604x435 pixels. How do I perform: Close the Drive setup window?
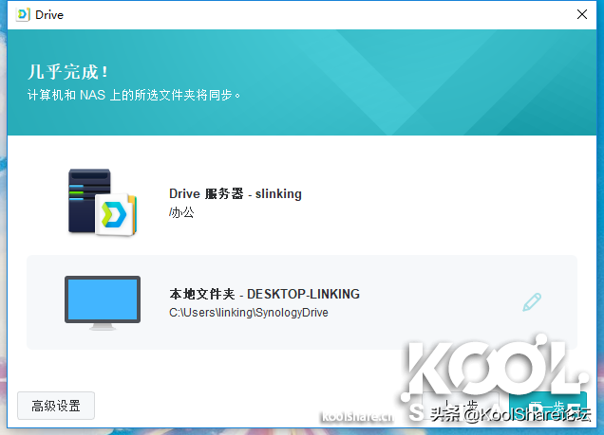(581, 15)
